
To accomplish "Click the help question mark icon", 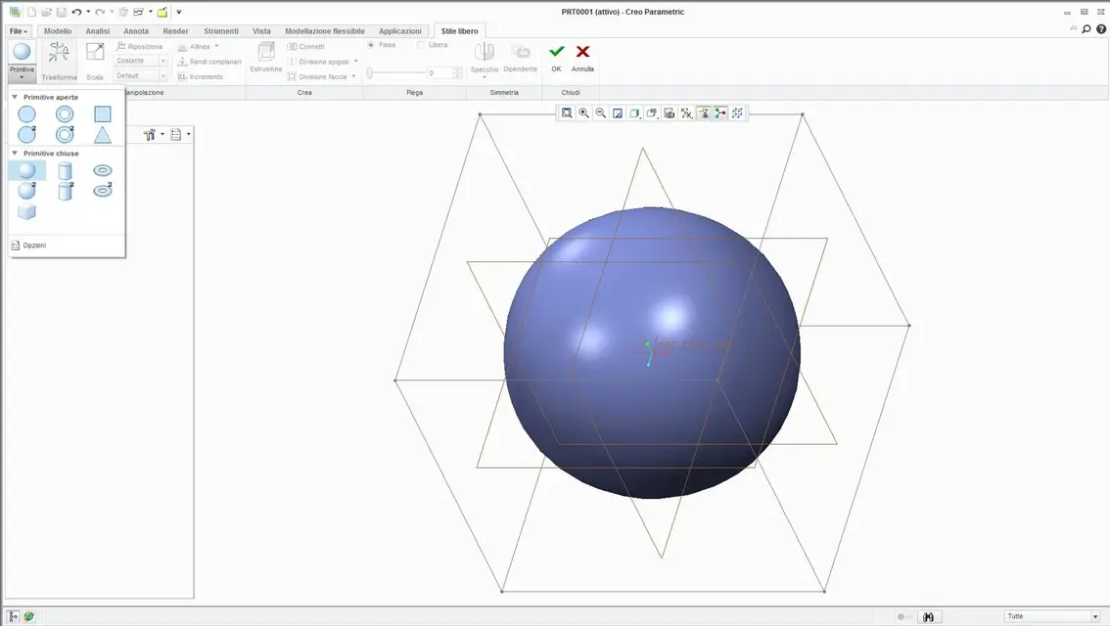I will 1101,29.
